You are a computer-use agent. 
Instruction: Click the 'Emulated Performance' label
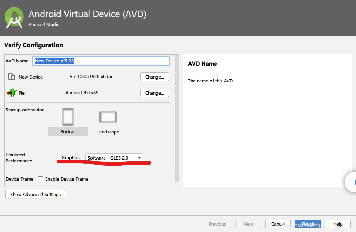coord(19,158)
